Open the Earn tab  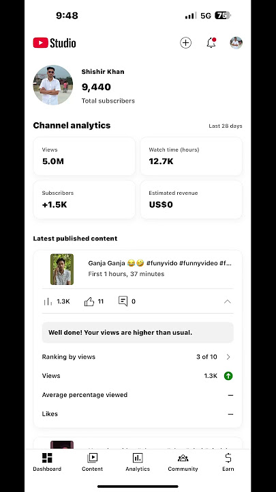click(x=228, y=462)
